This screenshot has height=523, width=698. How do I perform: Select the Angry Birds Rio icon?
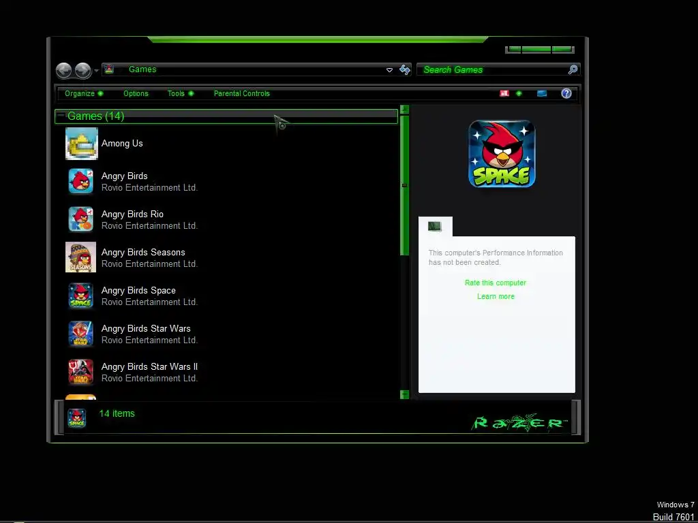point(80,219)
